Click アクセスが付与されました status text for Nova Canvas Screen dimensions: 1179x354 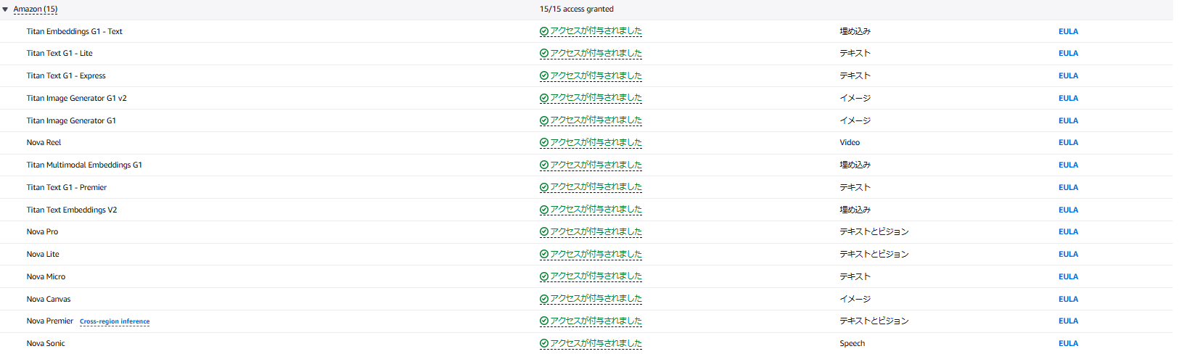(596, 300)
